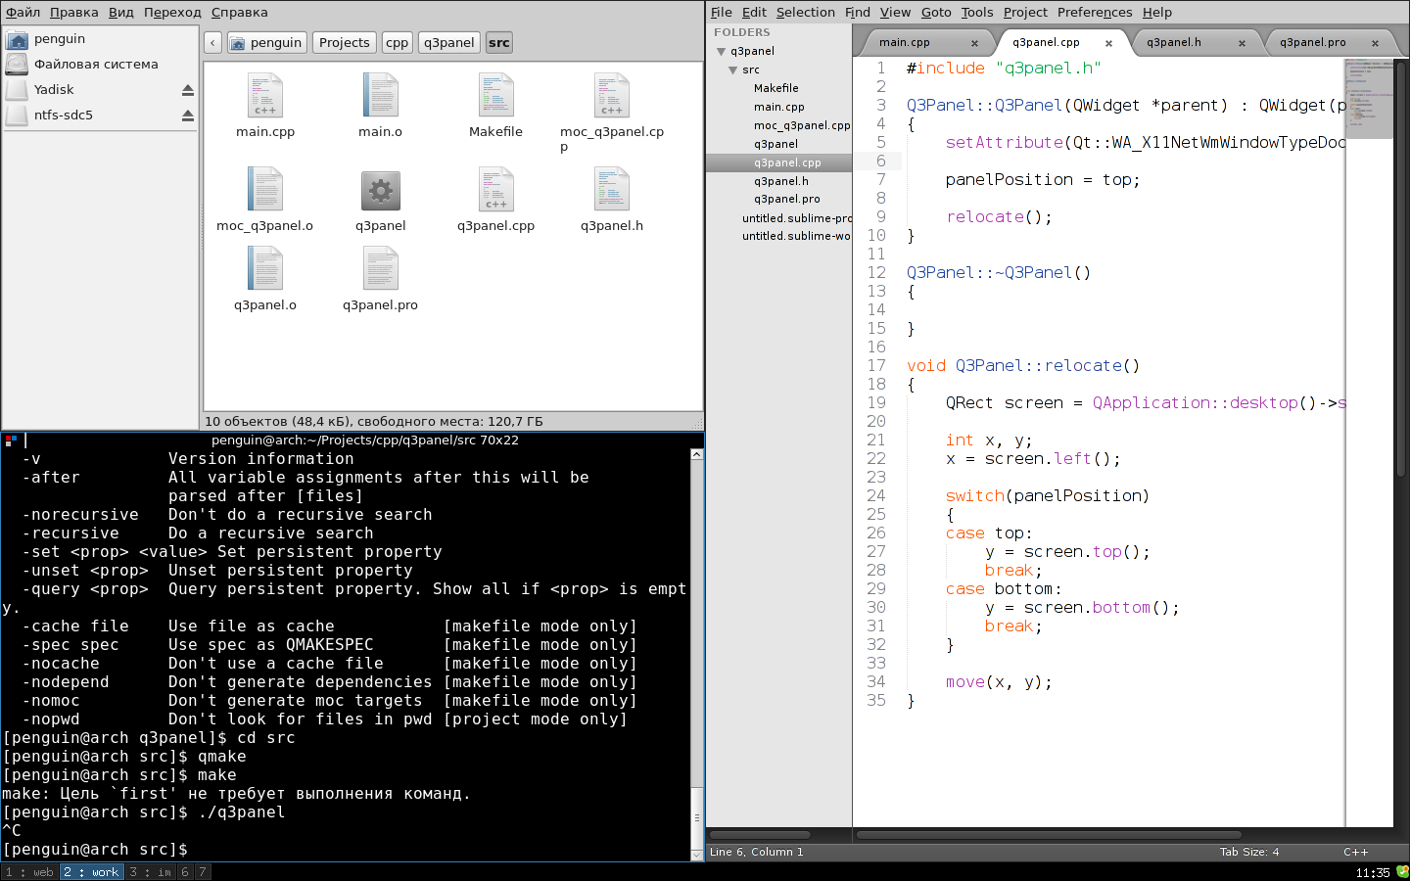1410x881 pixels.
Task: Open Tab Size selector in status bar
Action: [x=1248, y=852]
